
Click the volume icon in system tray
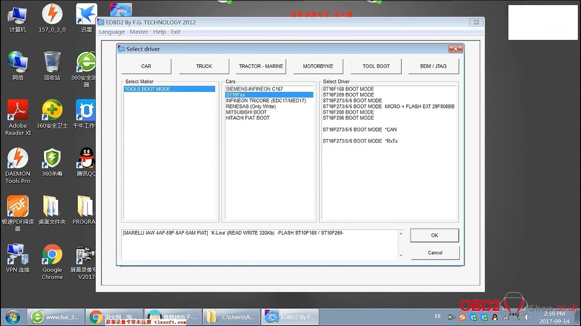pyautogui.click(x=528, y=317)
